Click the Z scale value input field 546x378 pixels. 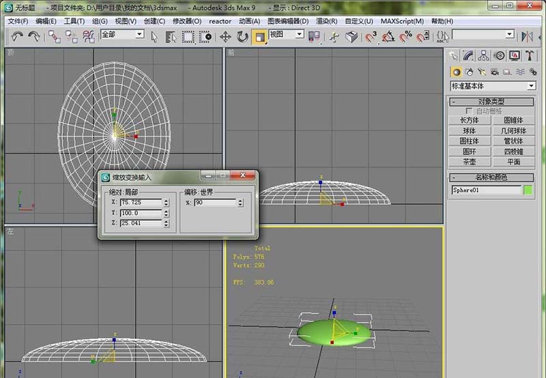click(x=141, y=223)
